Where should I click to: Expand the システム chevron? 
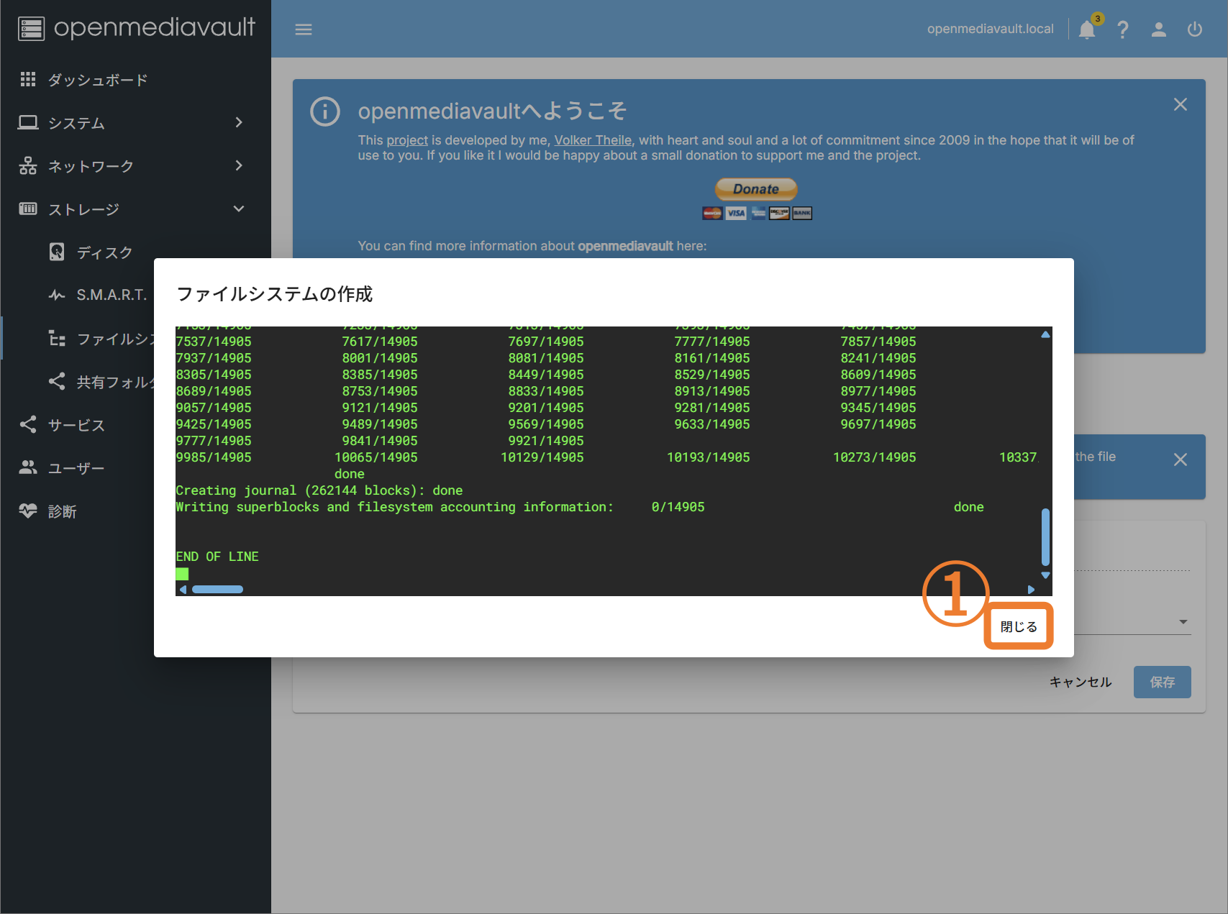[239, 123]
